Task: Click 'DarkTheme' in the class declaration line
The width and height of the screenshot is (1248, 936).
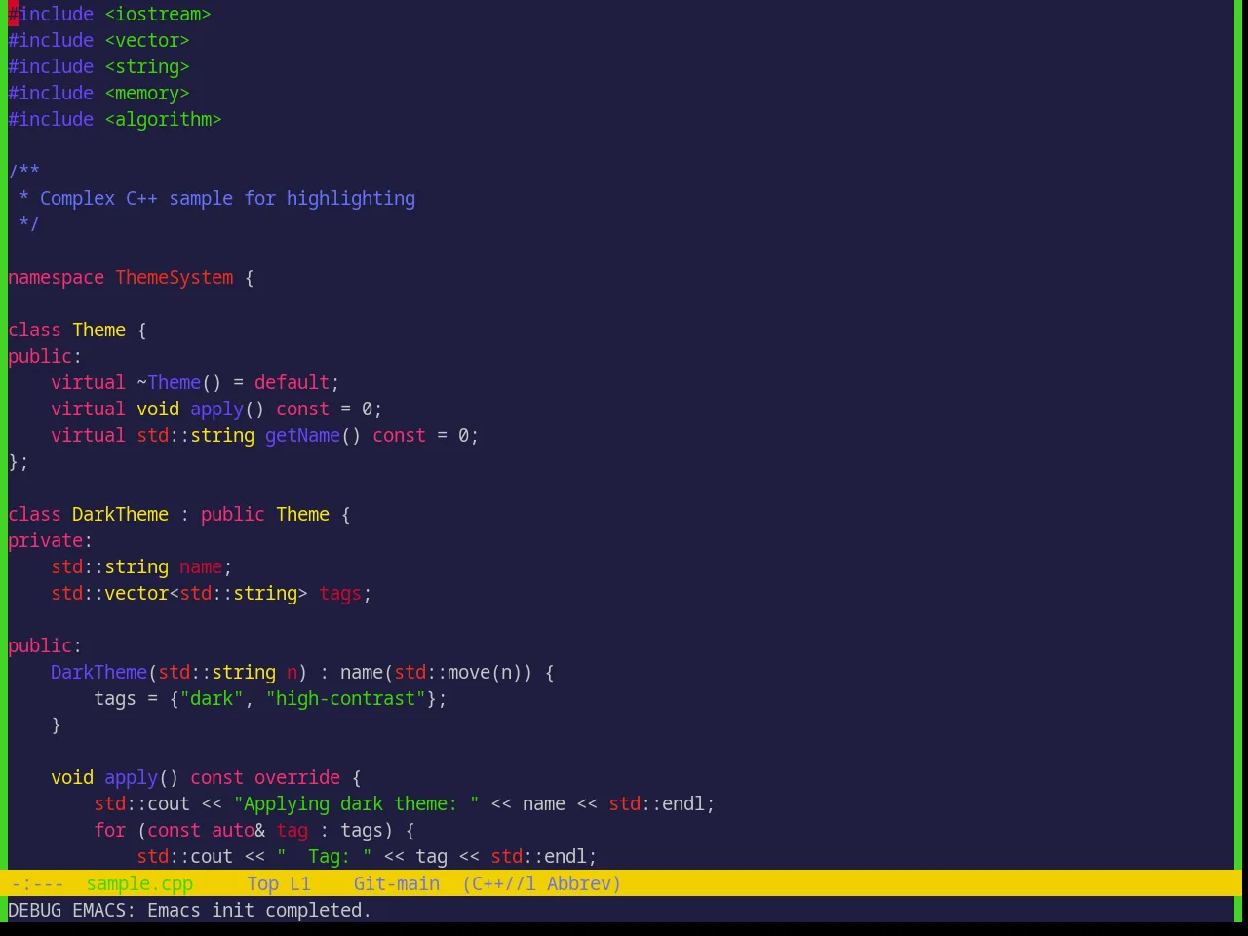Action: click(120, 514)
